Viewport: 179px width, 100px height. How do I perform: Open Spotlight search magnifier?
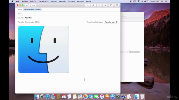[x=162, y=1]
